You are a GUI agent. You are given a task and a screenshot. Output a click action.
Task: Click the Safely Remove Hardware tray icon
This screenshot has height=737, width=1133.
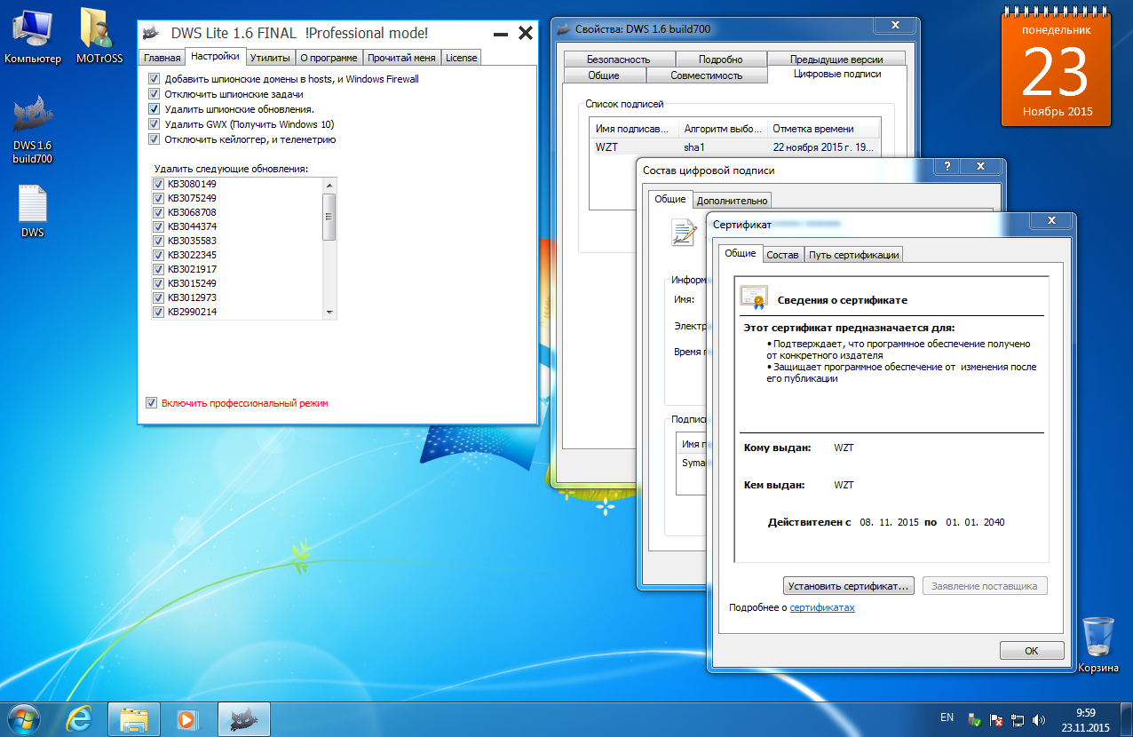974,719
